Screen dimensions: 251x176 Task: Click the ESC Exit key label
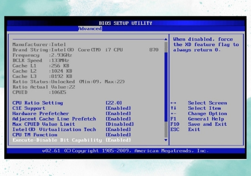(174, 129)
